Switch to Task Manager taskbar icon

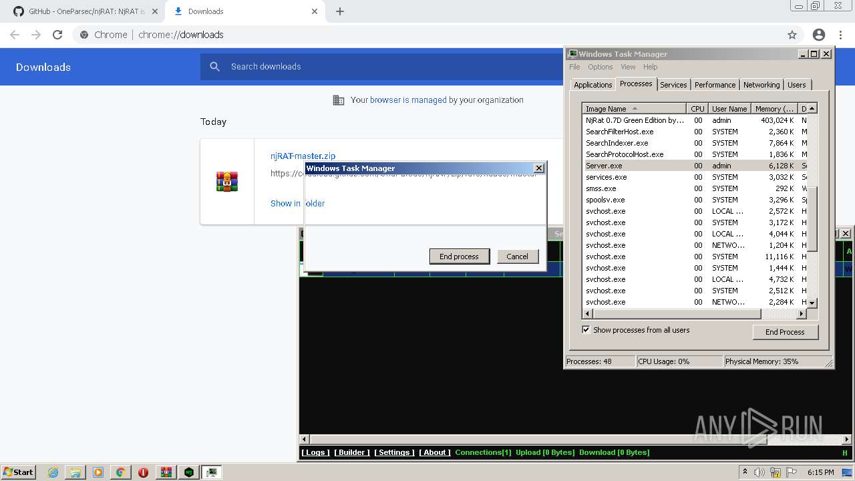(212, 472)
